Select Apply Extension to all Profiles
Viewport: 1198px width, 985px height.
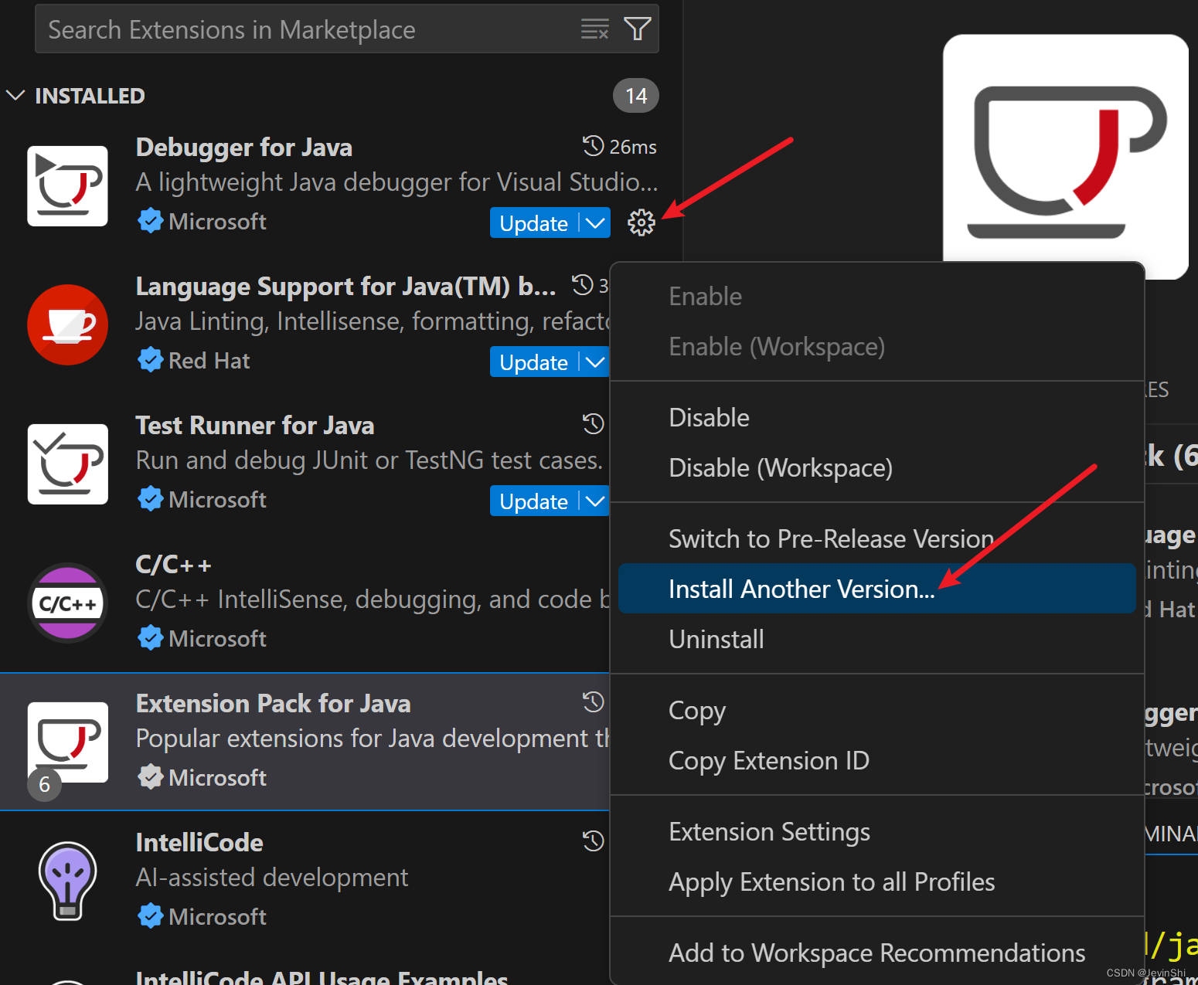coord(876,881)
